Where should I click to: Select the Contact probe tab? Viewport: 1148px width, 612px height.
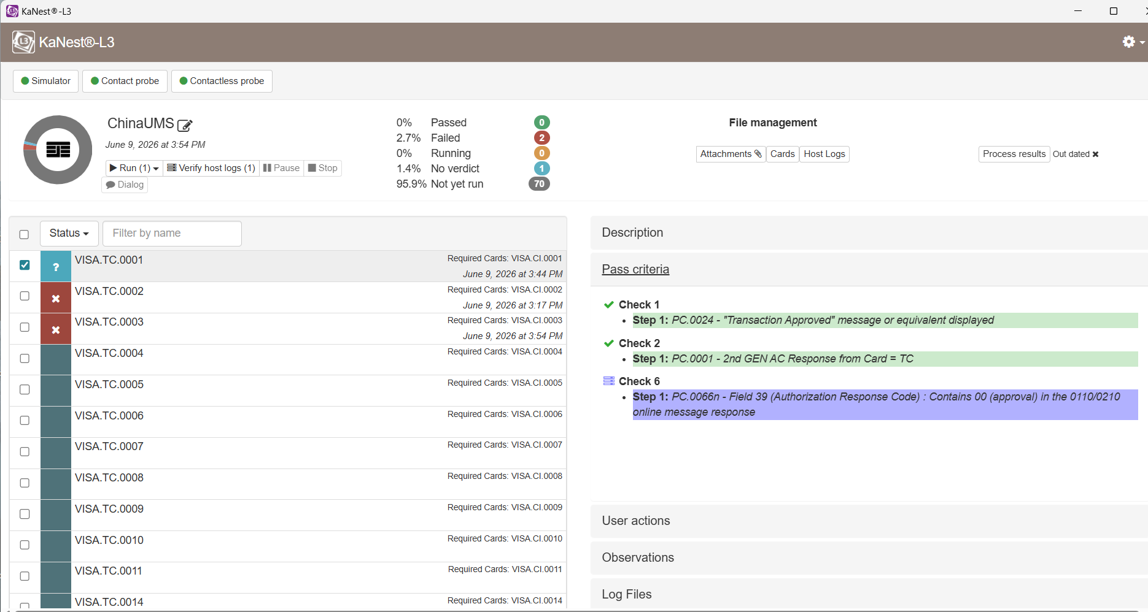tap(125, 81)
